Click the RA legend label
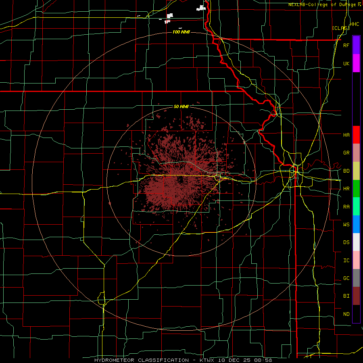 click(346, 207)
